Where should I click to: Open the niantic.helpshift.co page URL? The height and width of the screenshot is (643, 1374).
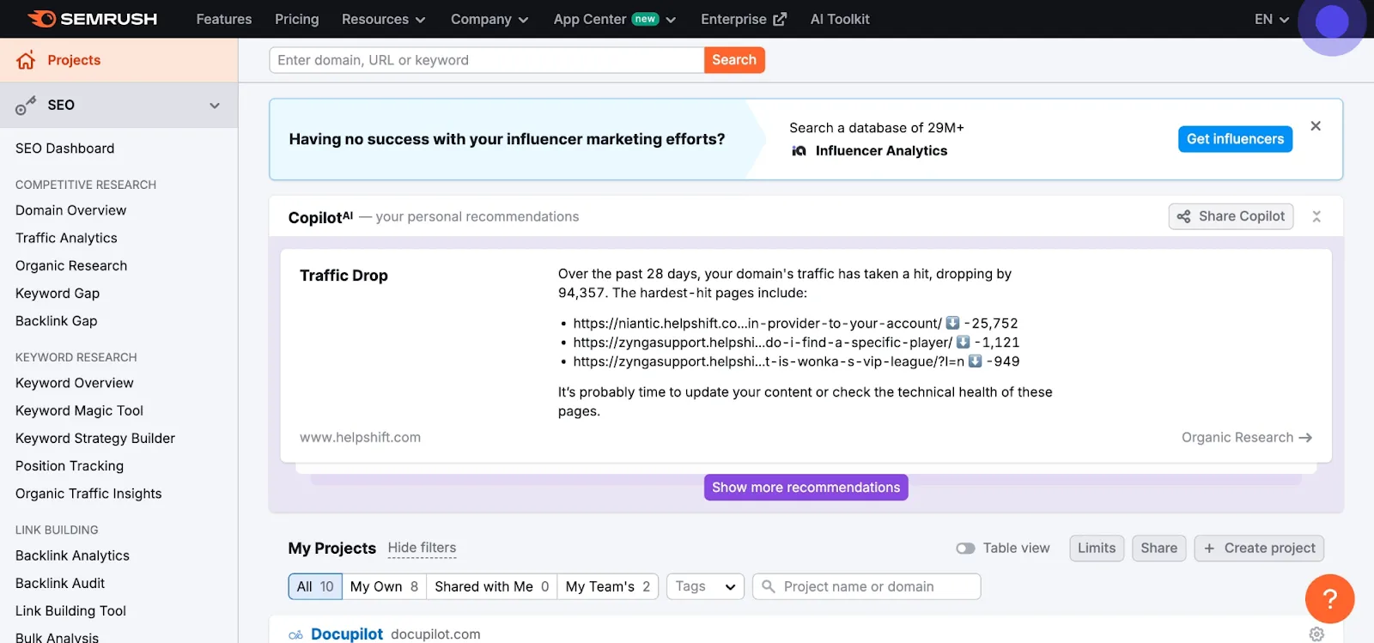pos(757,324)
